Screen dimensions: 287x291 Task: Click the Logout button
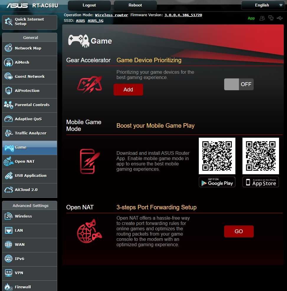tap(89, 5)
